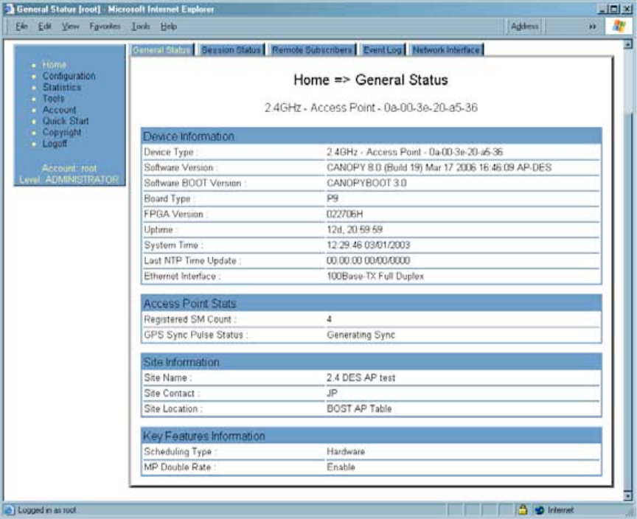The width and height of the screenshot is (637, 519).
Task: Switch to the Session Status tab
Action: coord(232,50)
